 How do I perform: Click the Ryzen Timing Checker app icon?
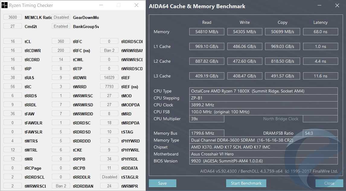pos(5,5)
